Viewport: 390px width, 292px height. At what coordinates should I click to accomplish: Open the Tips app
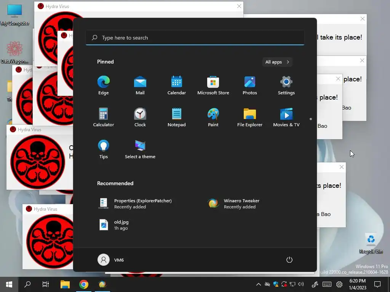click(x=104, y=149)
